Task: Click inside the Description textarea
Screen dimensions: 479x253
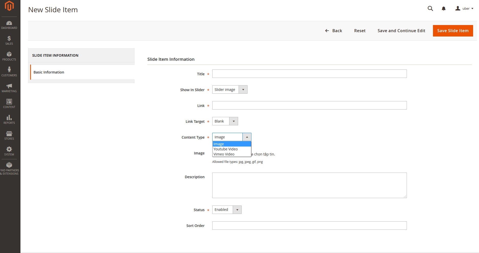Action: 309,185
